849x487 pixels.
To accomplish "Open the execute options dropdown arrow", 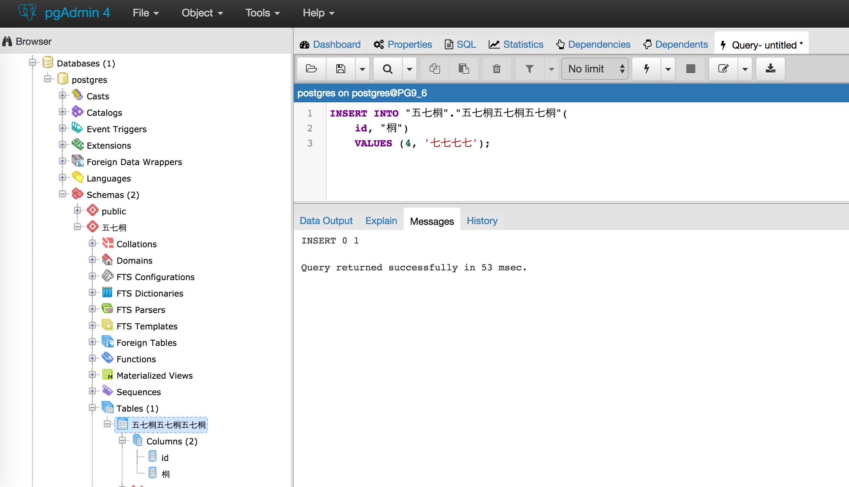I will 668,69.
